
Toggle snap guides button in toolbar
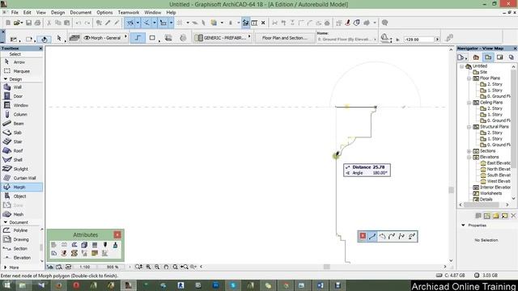(146, 23)
